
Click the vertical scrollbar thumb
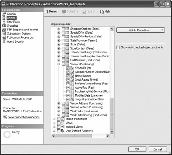tap(112, 114)
